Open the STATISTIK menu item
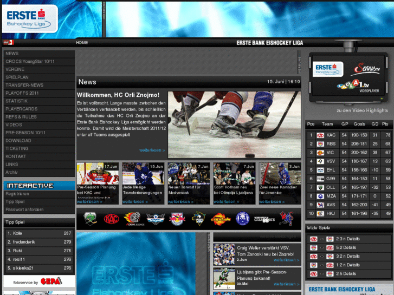The height and width of the screenshot is (295, 394). [x=39, y=101]
